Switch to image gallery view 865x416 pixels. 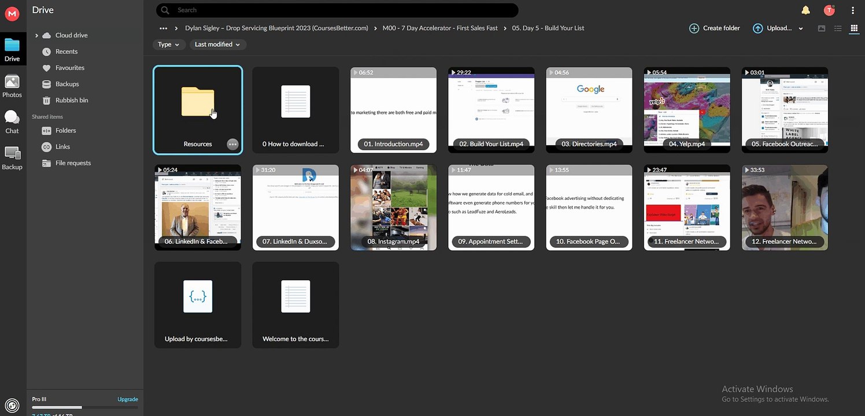pos(822,28)
